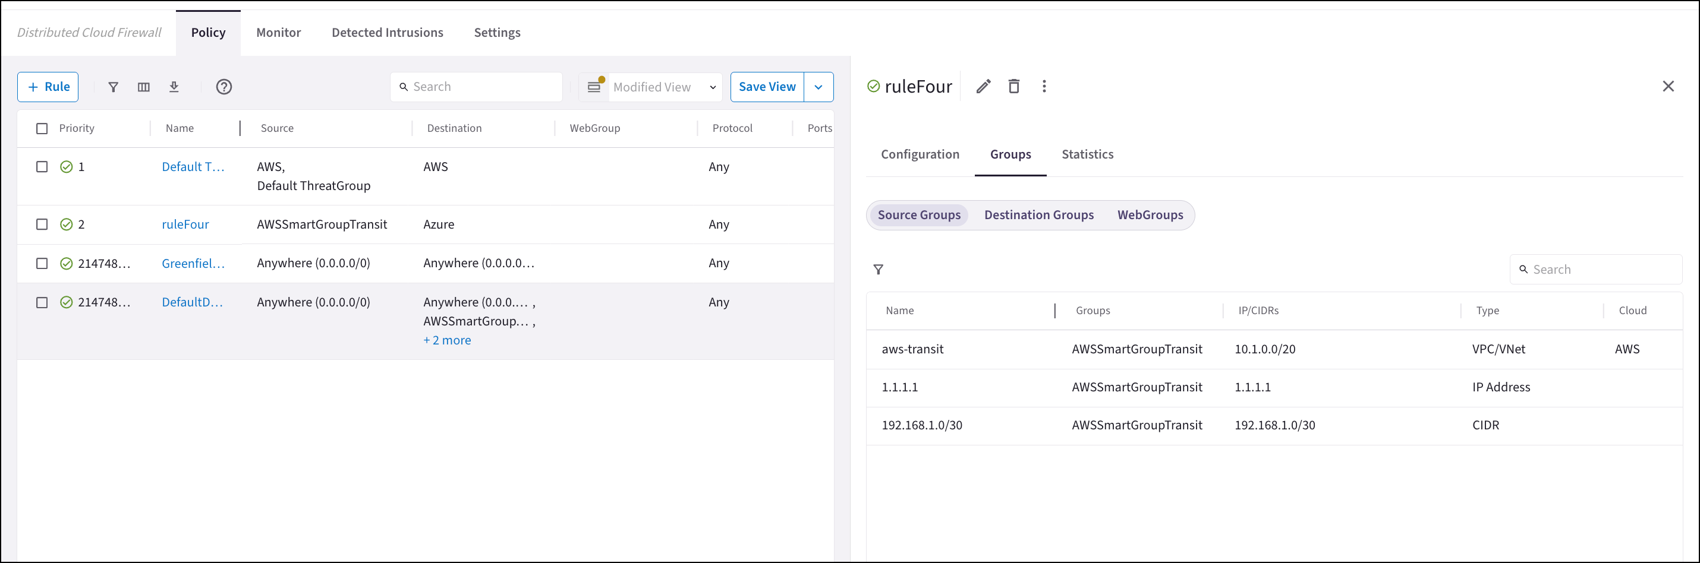Click the download rules icon
Screen dimensions: 1700x563
click(174, 87)
